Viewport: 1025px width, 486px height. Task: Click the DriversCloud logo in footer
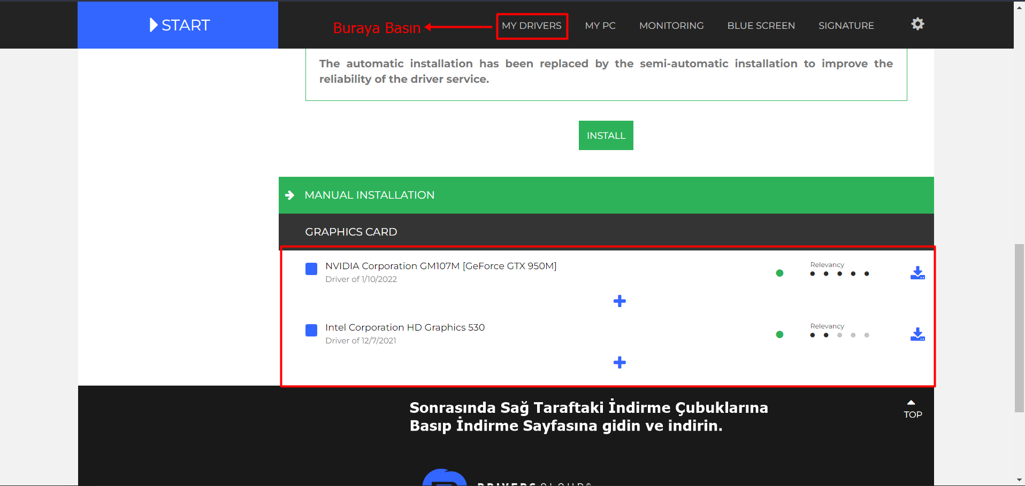tap(445, 479)
